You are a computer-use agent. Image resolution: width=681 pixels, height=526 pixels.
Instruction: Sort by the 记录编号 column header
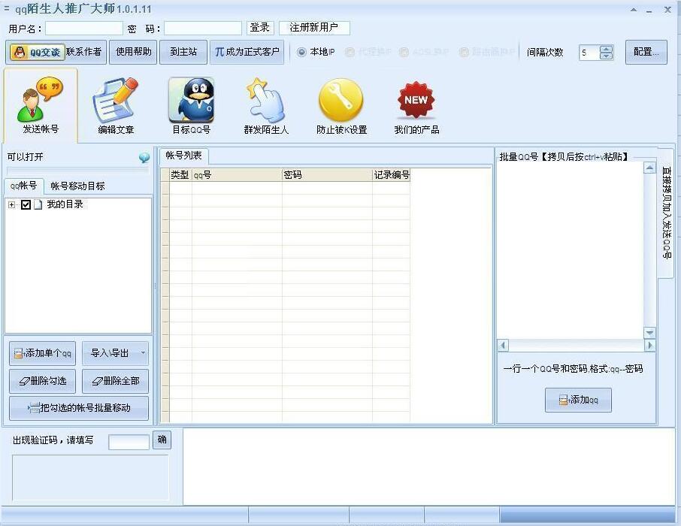392,175
